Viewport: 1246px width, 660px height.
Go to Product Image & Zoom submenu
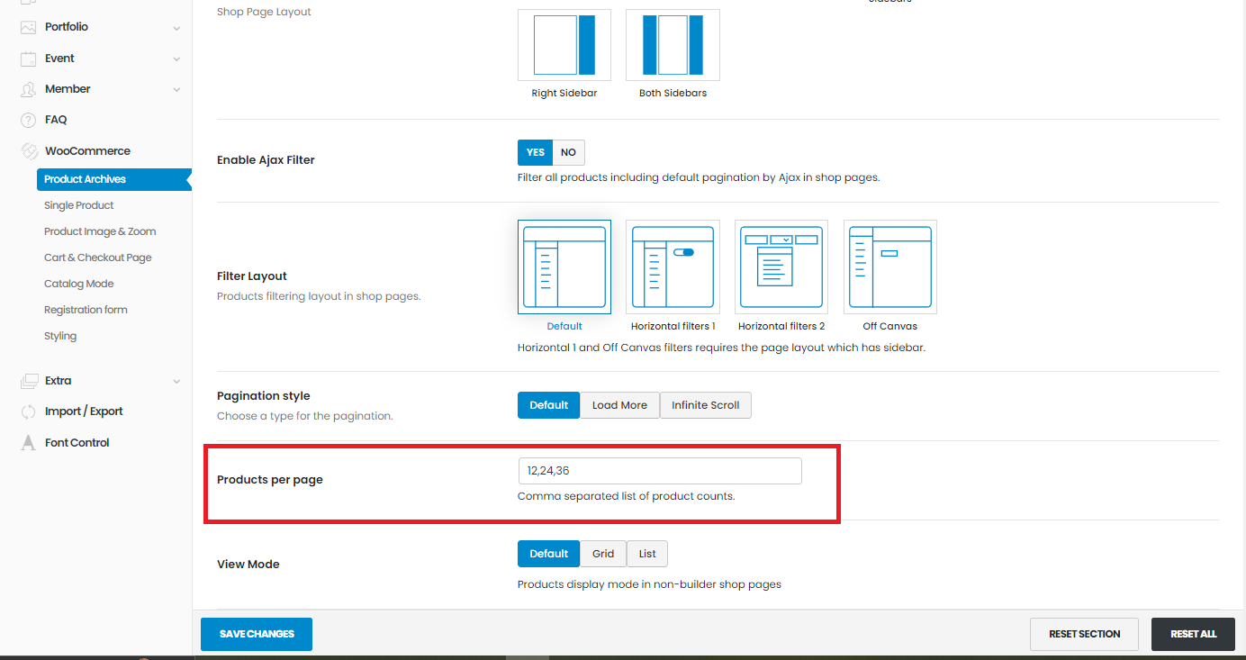100,231
